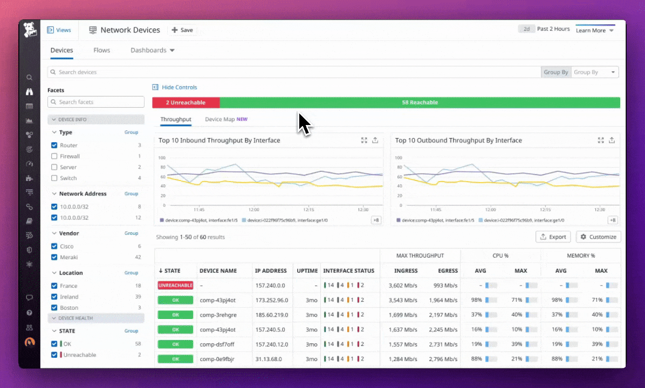Click the Export button
Screen dimensions: 645x388
[x=553, y=237]
